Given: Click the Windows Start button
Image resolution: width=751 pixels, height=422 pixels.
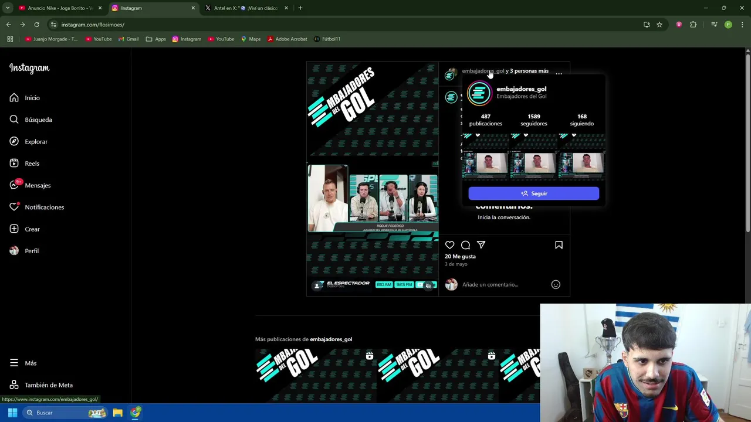Looking at the screenshot, I should [12, 413].
